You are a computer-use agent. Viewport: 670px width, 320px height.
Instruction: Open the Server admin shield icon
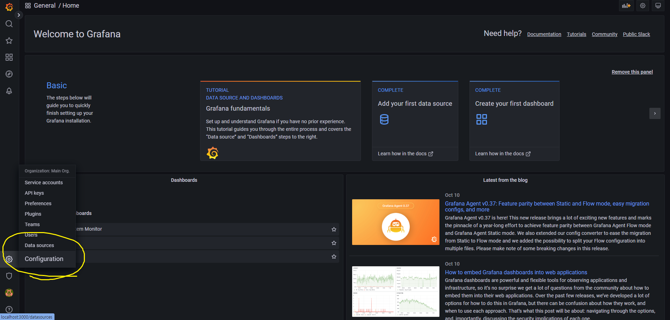9,276
